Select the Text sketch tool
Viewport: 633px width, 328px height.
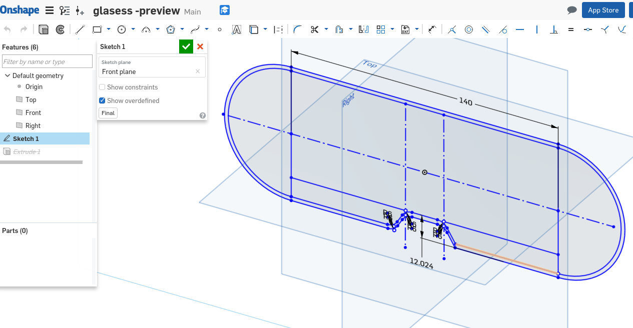coord(237,29)
